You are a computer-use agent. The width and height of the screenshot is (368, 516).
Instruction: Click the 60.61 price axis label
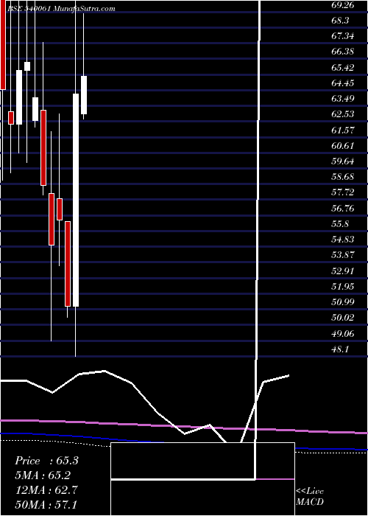coord(343,147)
